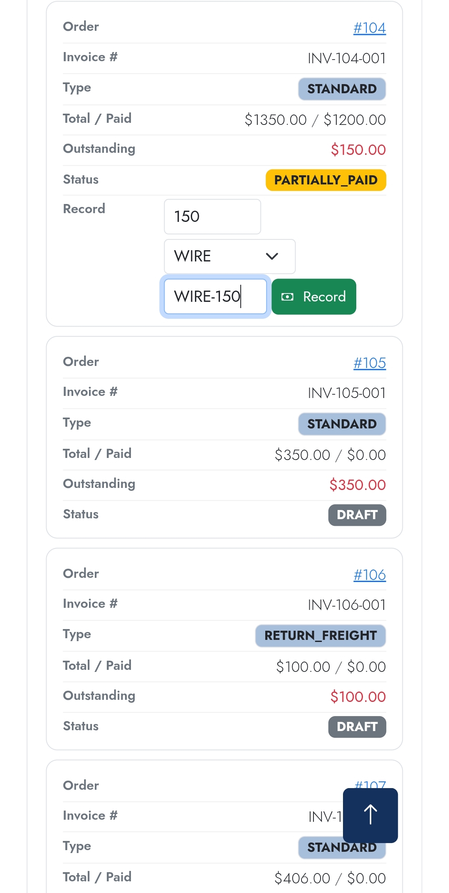
Task: Click the scroll-to-top arrow button
Action: [370, 814]
